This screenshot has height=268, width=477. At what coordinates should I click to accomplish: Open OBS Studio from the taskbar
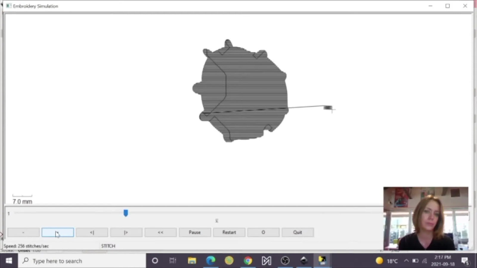285,261
